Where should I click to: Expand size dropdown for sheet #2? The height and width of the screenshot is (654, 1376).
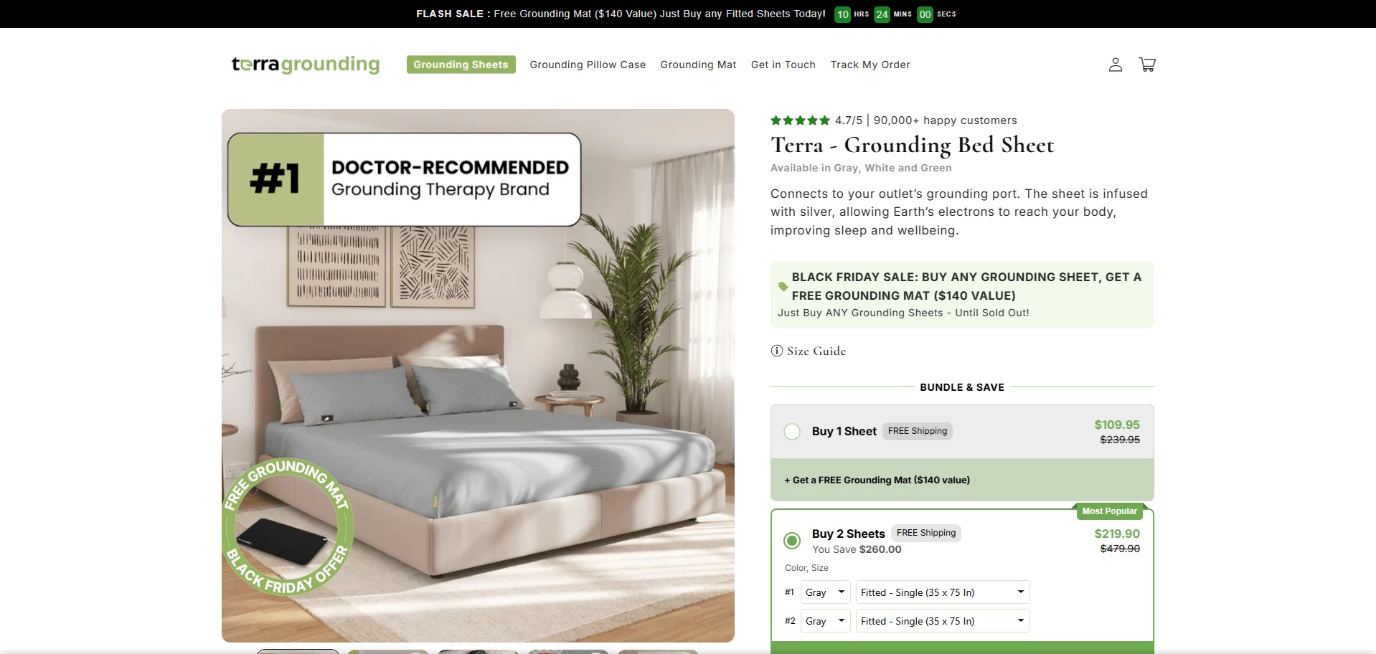pos(943,621)
